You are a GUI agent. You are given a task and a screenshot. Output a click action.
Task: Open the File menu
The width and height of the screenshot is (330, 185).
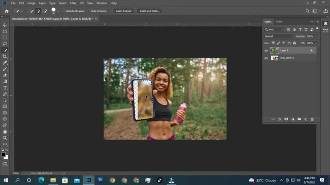13,3
